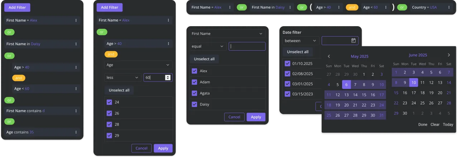Select May 6 in the calendar
The height and width of the screenshot is (165, 457).
click(x=346, y=85)
